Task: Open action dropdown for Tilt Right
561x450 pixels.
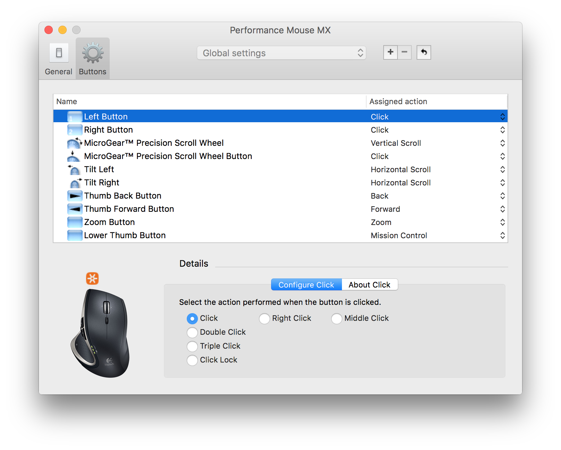Action: click(502, 183)
